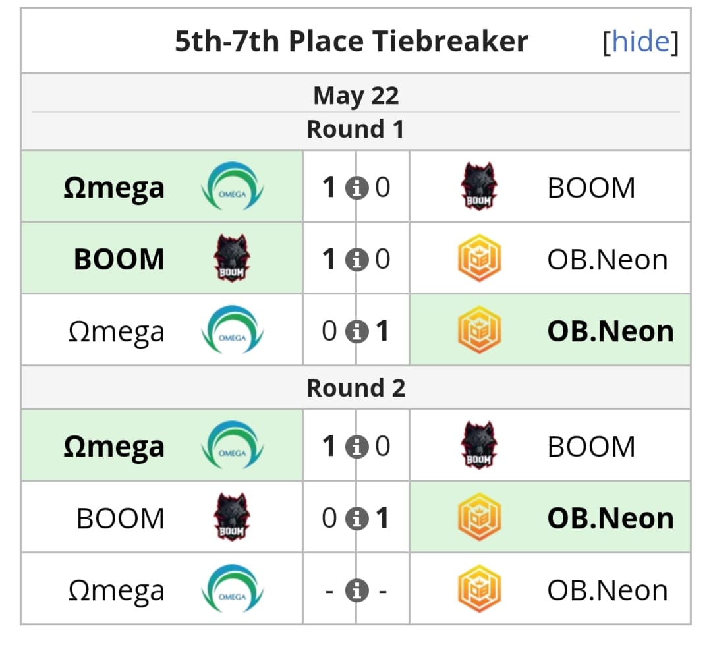Image resolution: width=711 pixels, height=645 pixels.
Task: Click the OB.Neon hexagon logo in Round 1
Action: pos(479,258)
